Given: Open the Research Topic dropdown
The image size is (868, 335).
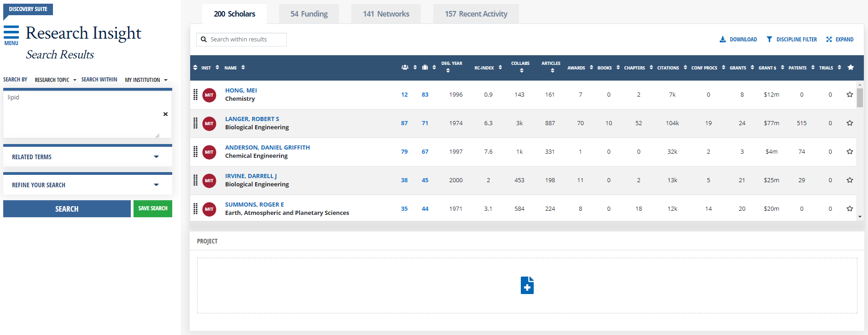Looking at the screenshot, I should pos(56,80).
